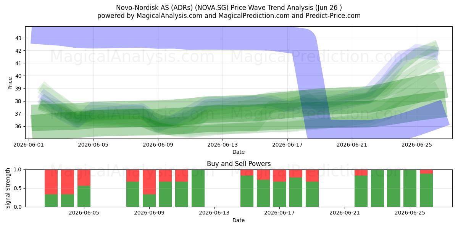Click the 'Date' label under the price chart
The width and height of the screenshot is (458, 229).
(239, 152)
